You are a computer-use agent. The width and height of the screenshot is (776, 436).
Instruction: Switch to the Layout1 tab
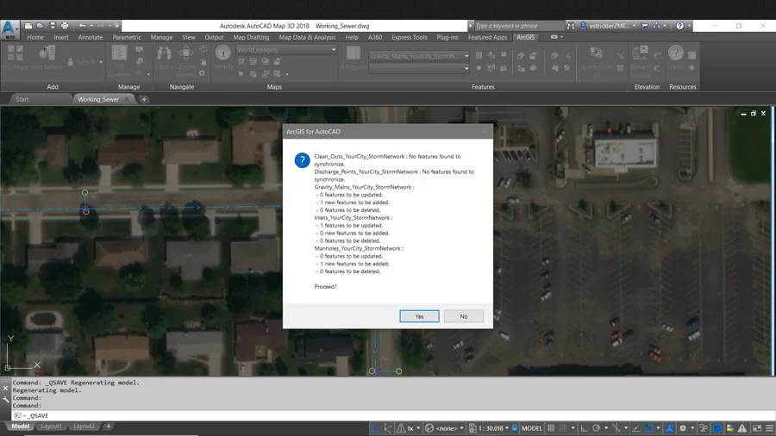(x=52, y=427)
